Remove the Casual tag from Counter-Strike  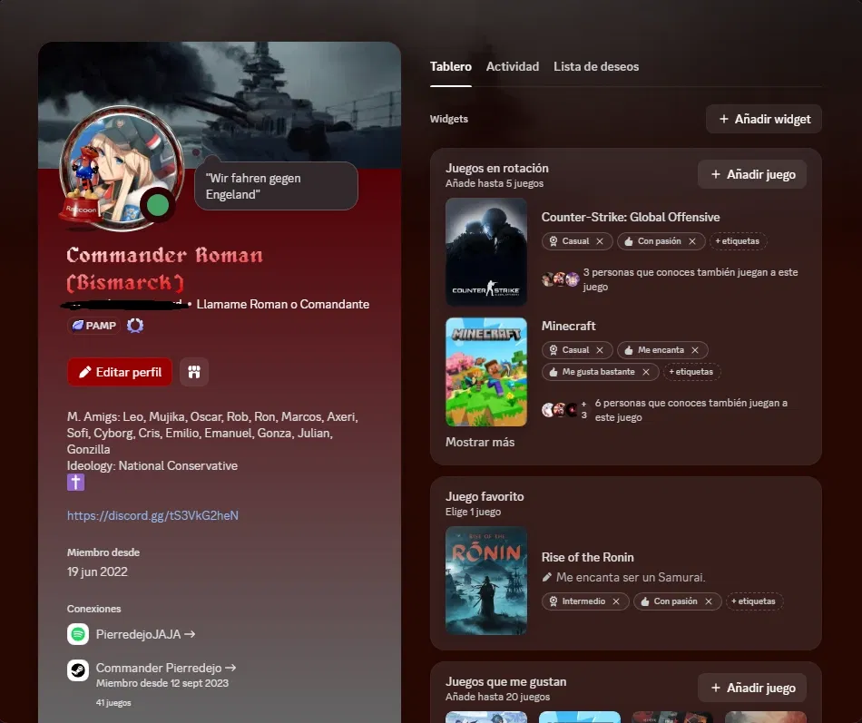(600, 241)
